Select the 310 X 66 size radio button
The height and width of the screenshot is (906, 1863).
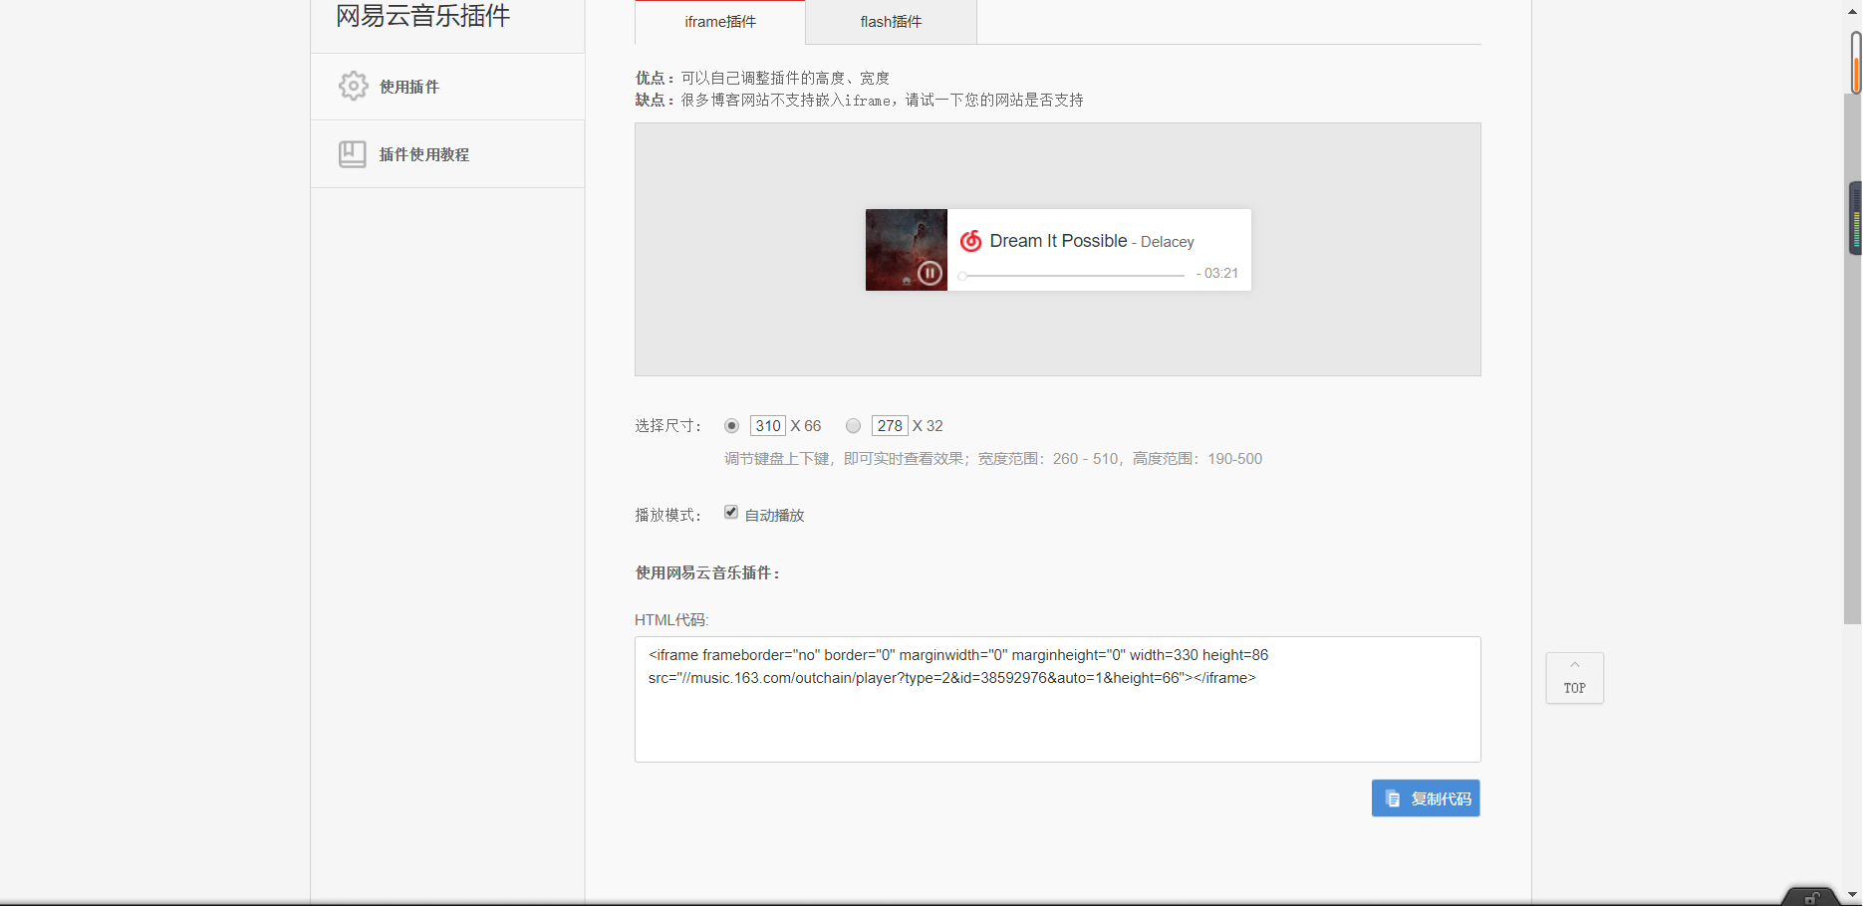(x=732, y=426)
